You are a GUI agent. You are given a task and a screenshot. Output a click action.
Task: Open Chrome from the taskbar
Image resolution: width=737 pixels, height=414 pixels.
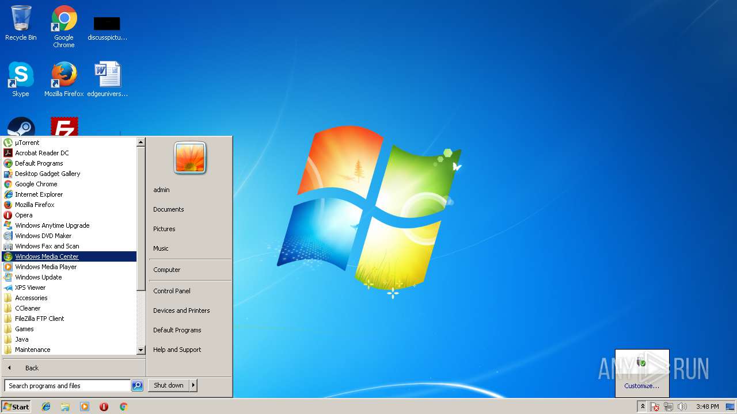click(x=123, y=407)
